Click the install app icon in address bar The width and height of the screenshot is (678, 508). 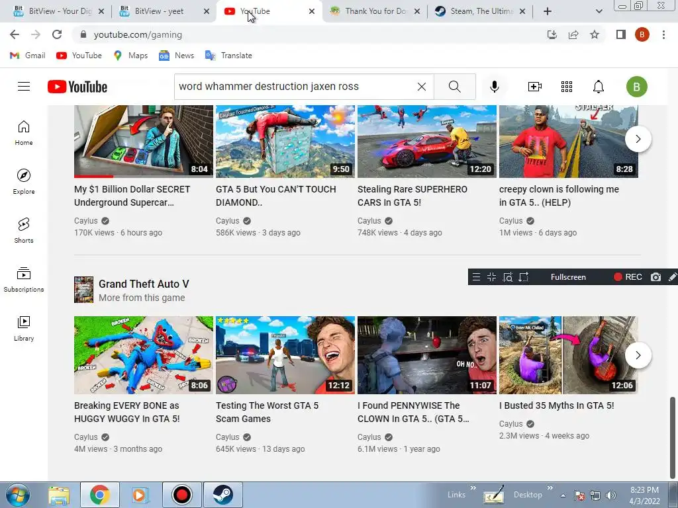point(552,34)
